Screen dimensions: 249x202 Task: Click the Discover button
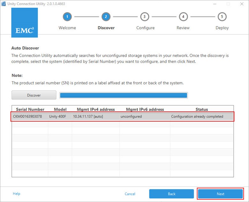34,95
